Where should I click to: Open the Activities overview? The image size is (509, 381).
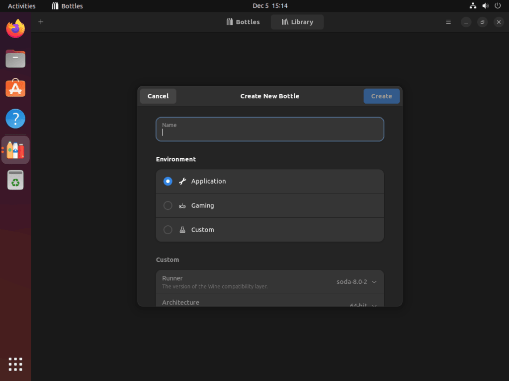pos(22,6)
